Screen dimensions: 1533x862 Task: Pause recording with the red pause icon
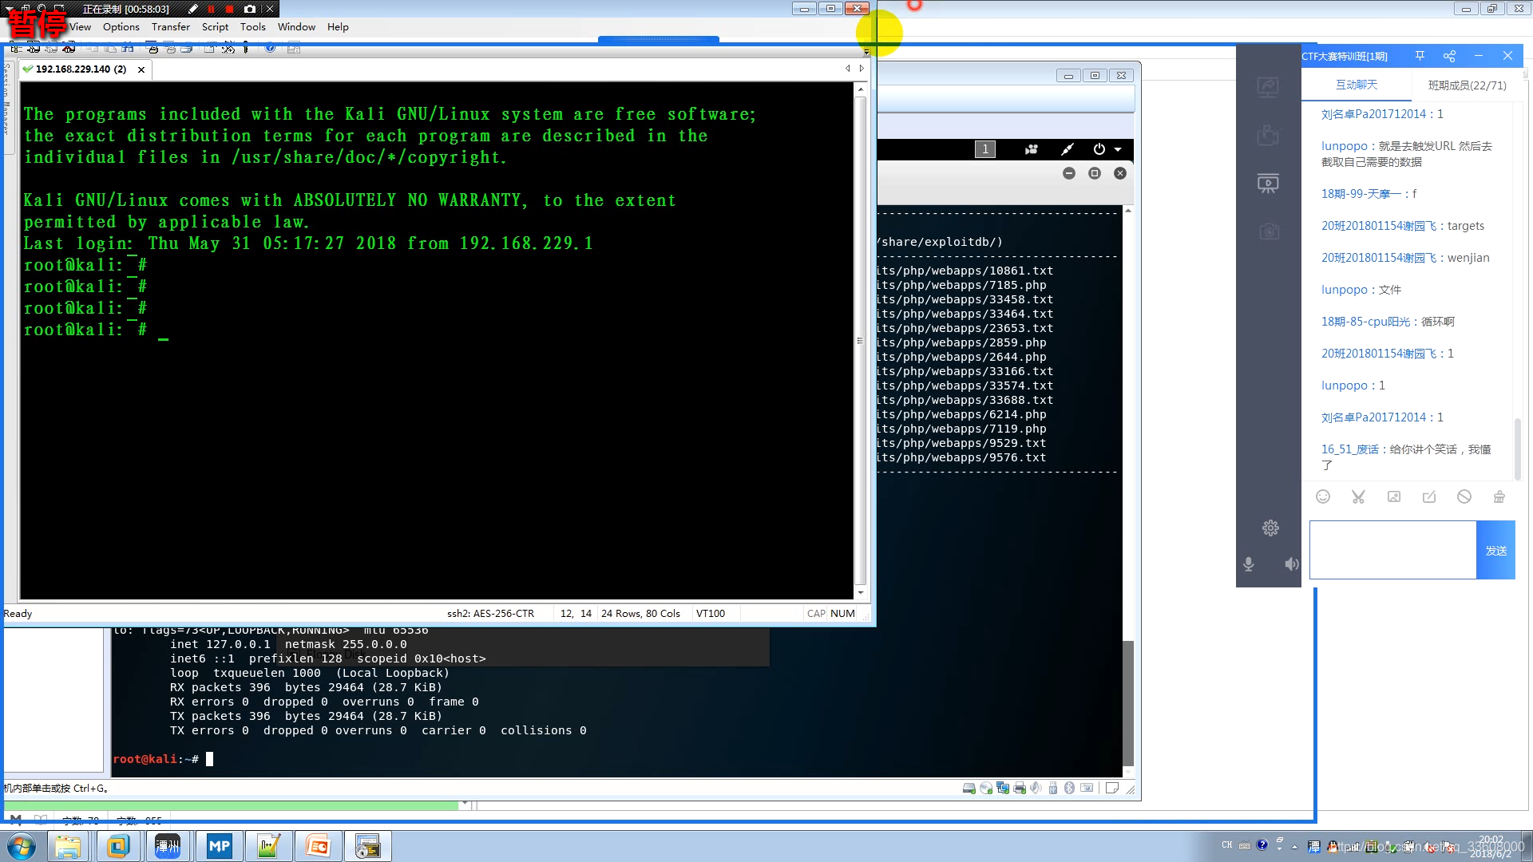[x=212, y=9]
